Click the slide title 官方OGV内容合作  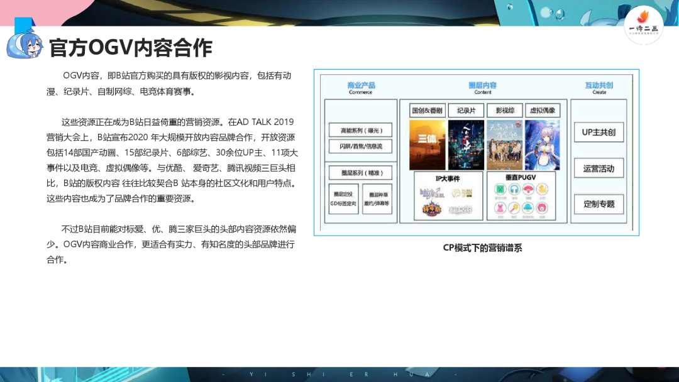130,48
